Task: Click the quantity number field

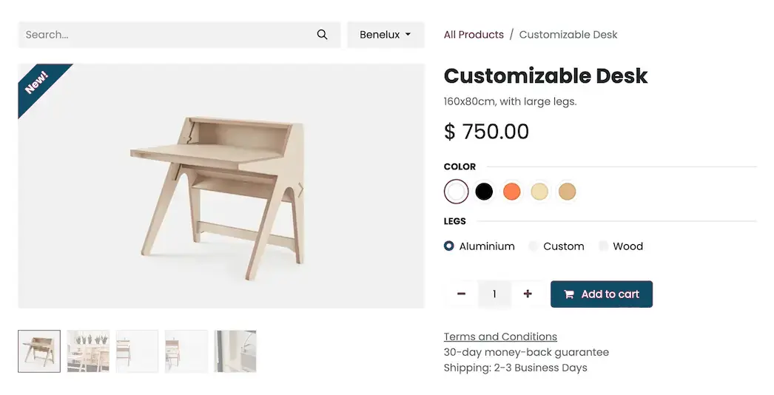Action: click(494, 294)
